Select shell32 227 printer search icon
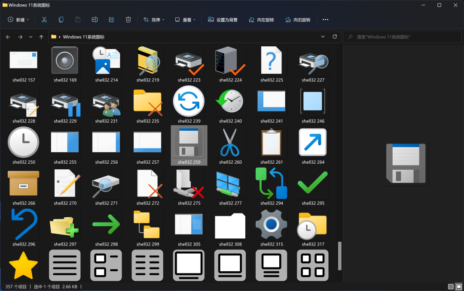 tap(313, 63)
